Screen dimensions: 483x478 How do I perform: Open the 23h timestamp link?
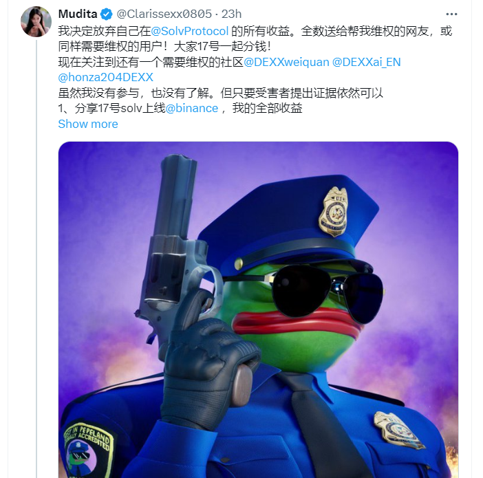point(231,14)
